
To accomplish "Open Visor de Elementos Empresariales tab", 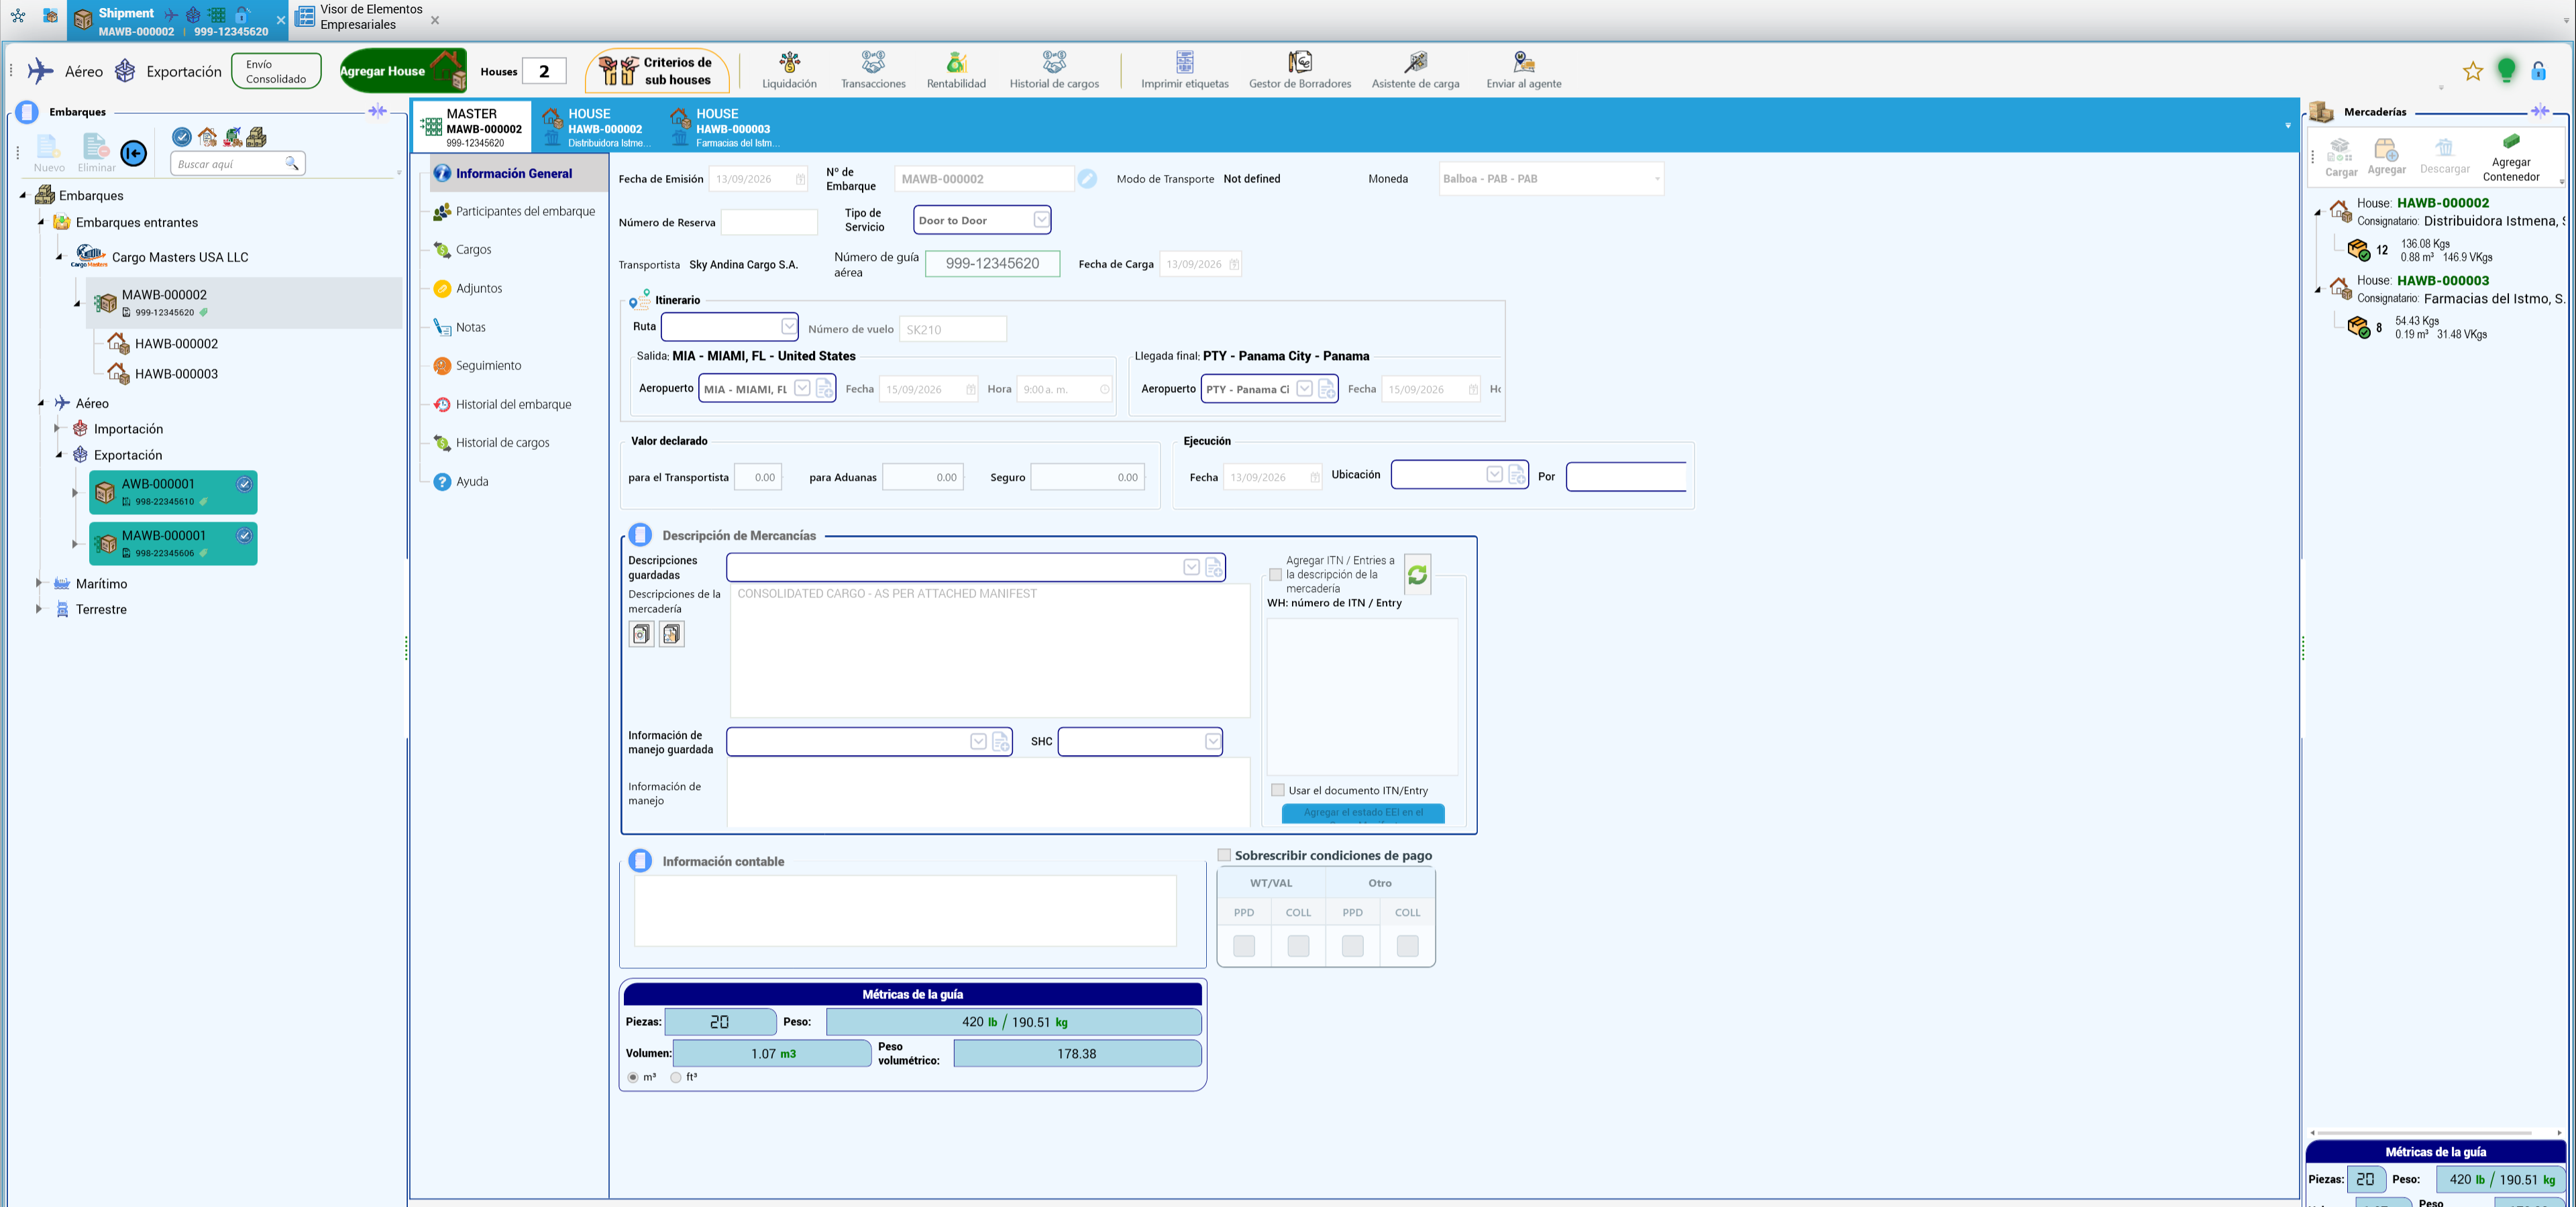I will point(368,17).
